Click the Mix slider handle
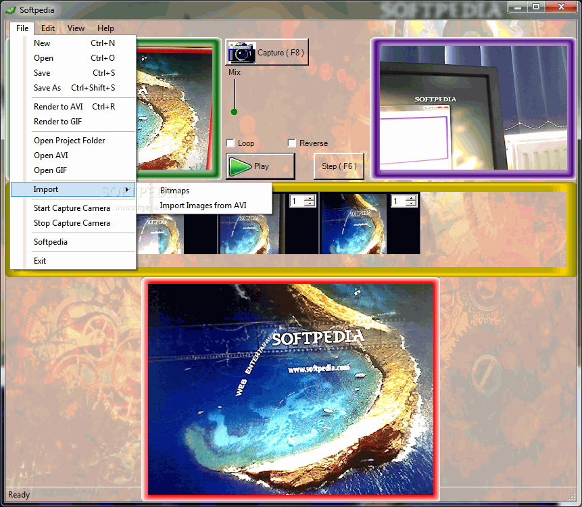Image resolution: width=582 pixels, height=507 pixels. [x=234, y=112]
